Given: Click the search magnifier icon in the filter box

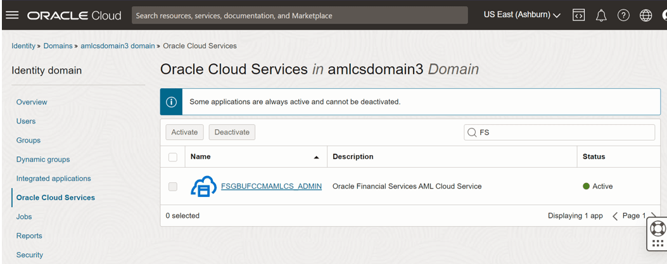Looking at the screenshot, I should (472, 133).
